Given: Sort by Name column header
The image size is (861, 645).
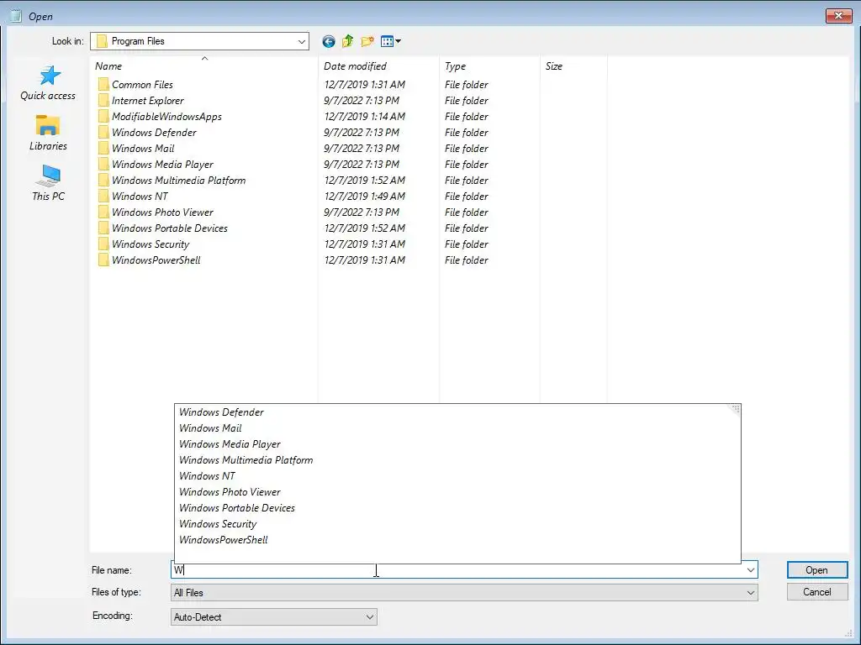Looking at the screenshot, I should coord(204,66).
